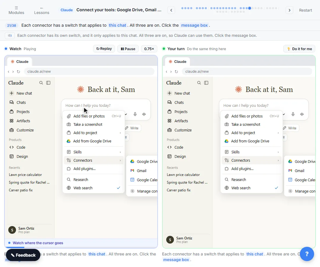The image size is (320, 267).
Task: Click microphone icon in Watch panel
Action: coord(135,114)
